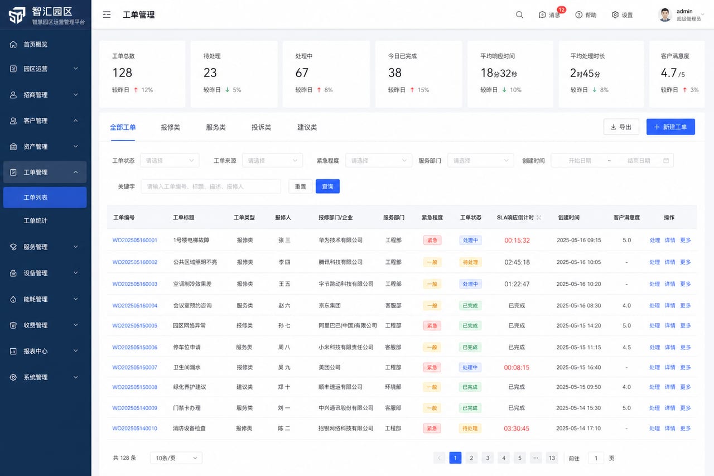This screenshot has height=476, width=714.
Task: Open the 10条/页 page size dropdown
Action: coord(176,458)
